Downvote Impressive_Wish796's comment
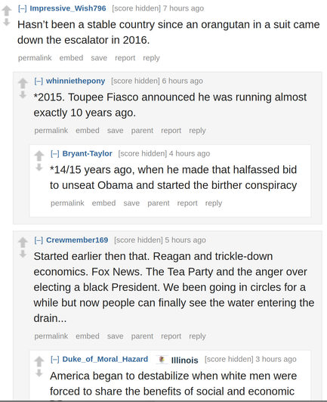The width and height of the screenshot is (327, 402). pos(6,22)
